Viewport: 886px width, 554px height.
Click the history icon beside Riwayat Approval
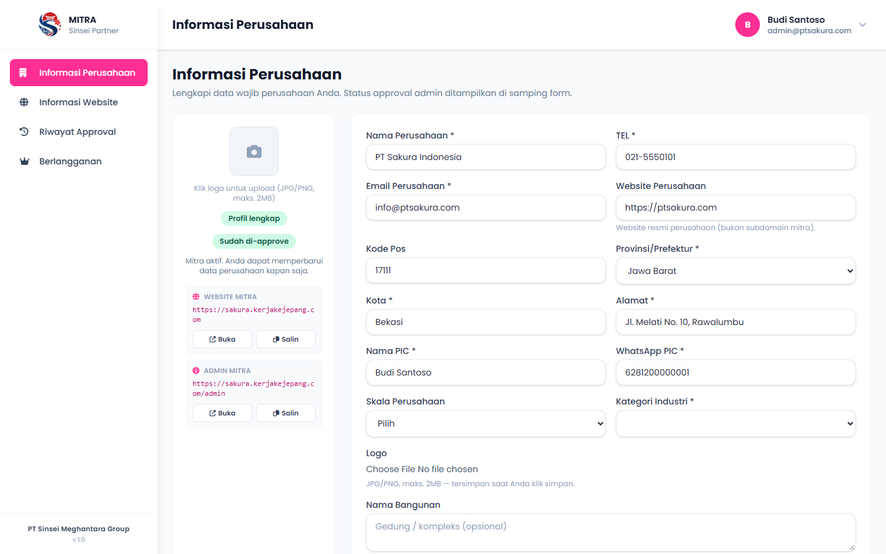coord(24,132)
